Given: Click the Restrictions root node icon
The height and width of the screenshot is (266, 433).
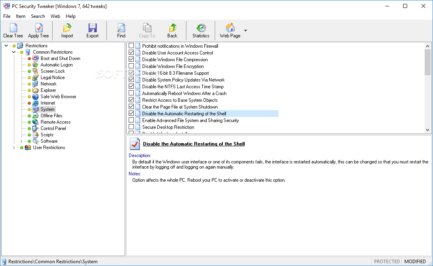Looking at the screenshot, I should 20,46.
